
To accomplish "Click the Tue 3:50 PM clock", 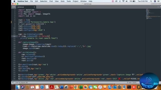I will (143, 1).
